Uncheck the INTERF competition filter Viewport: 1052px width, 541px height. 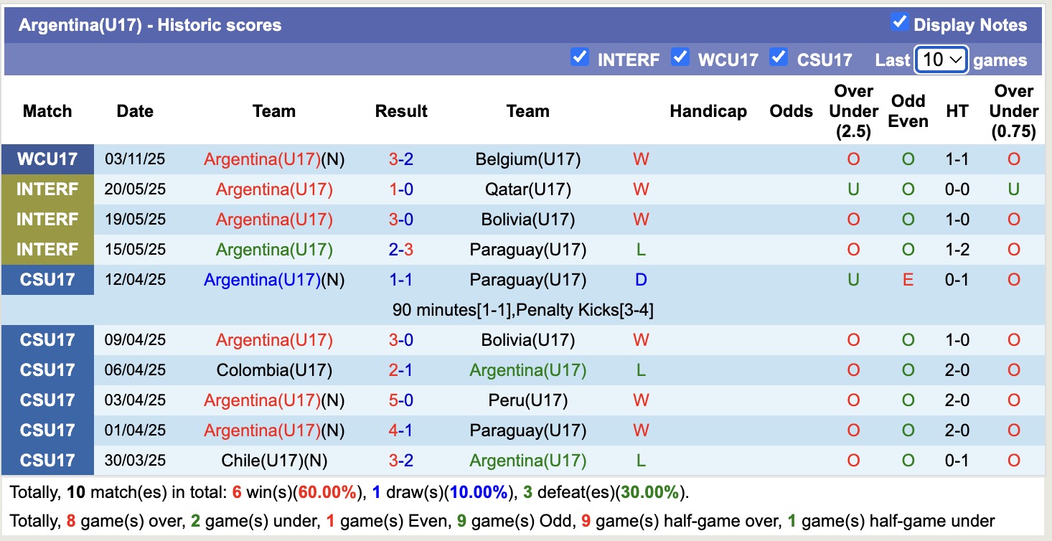click(x=580, y=57)
